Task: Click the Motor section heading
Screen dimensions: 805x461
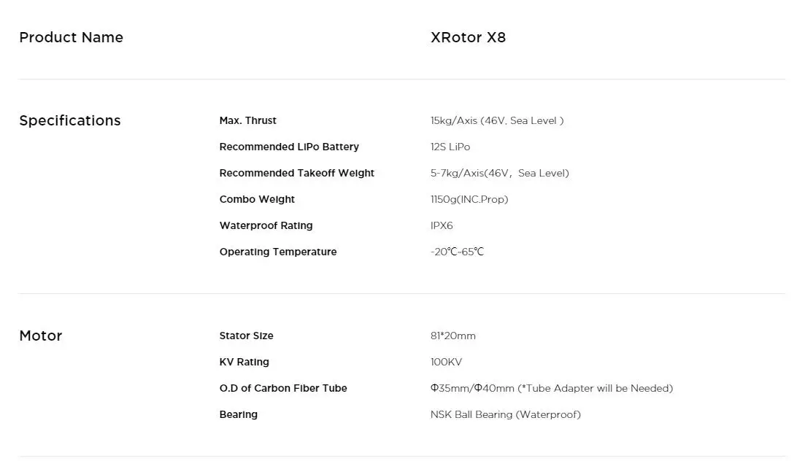Action: 41,336
